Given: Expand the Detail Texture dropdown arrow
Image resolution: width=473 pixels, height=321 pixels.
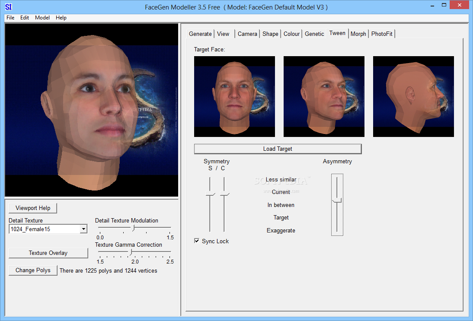Looking at the screenshot, I should coord(83,229).
